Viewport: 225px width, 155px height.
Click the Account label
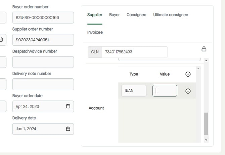point(96,108)
